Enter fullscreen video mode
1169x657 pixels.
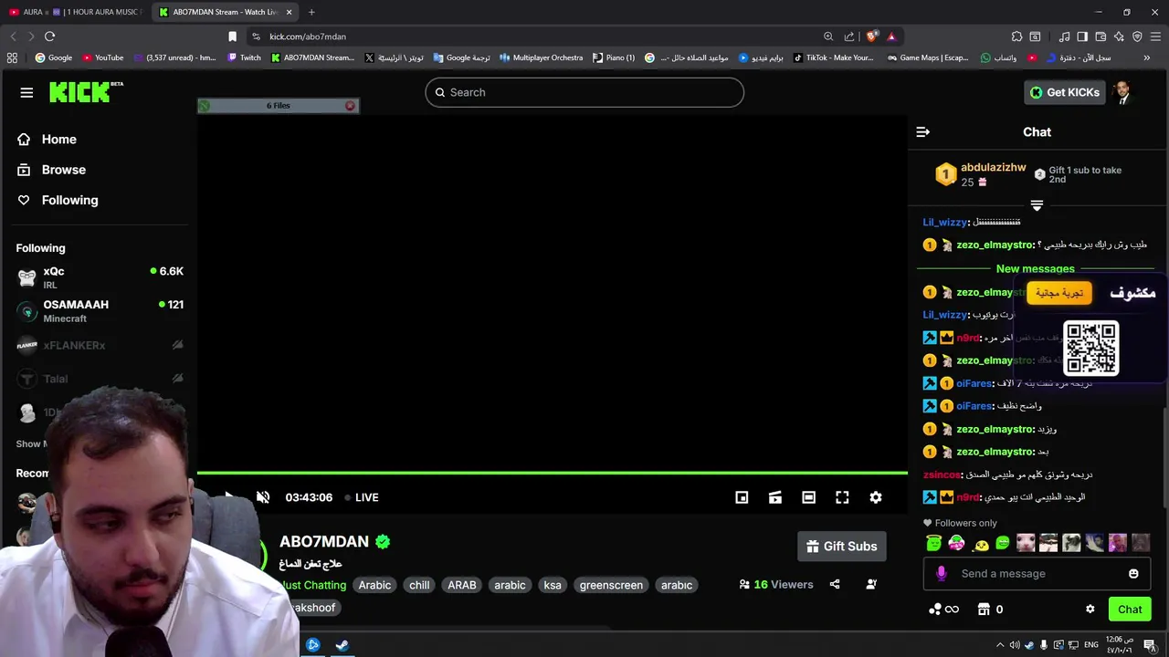pos(842,497)
